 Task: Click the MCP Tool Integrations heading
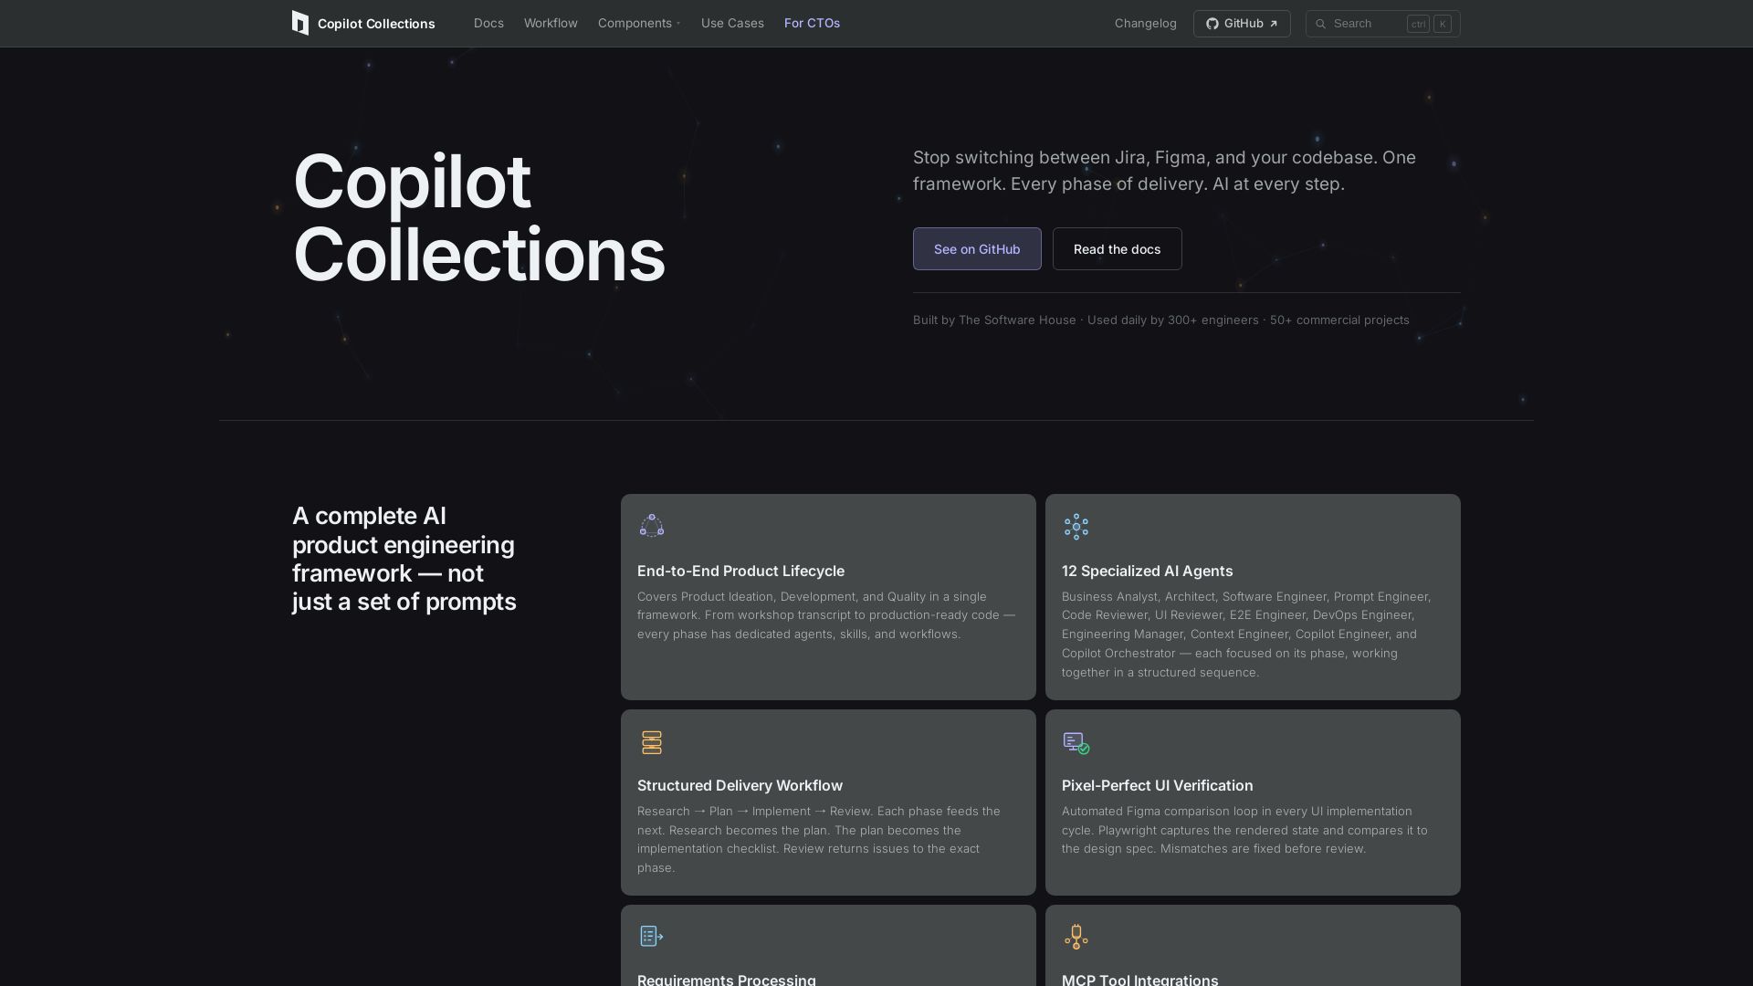click(x=1139, y=979)
